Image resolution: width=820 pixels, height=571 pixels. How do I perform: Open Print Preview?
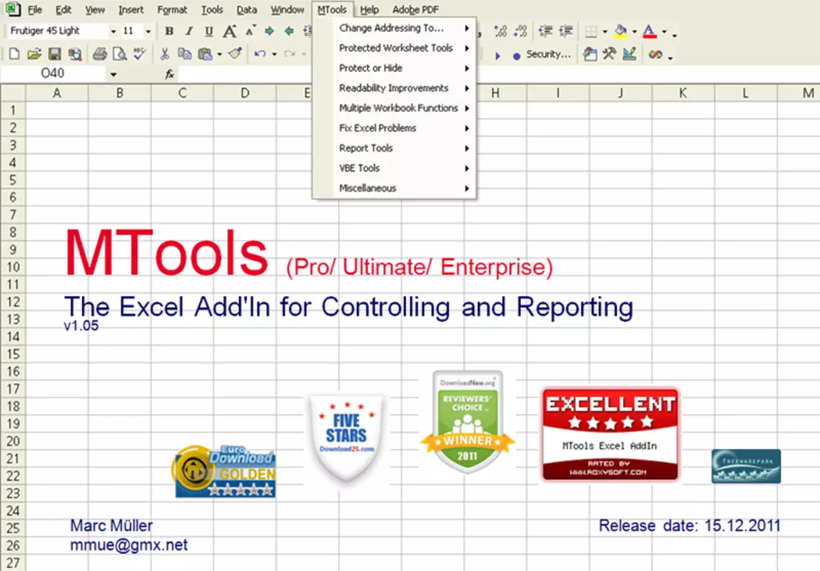click(x=120, y=54)
